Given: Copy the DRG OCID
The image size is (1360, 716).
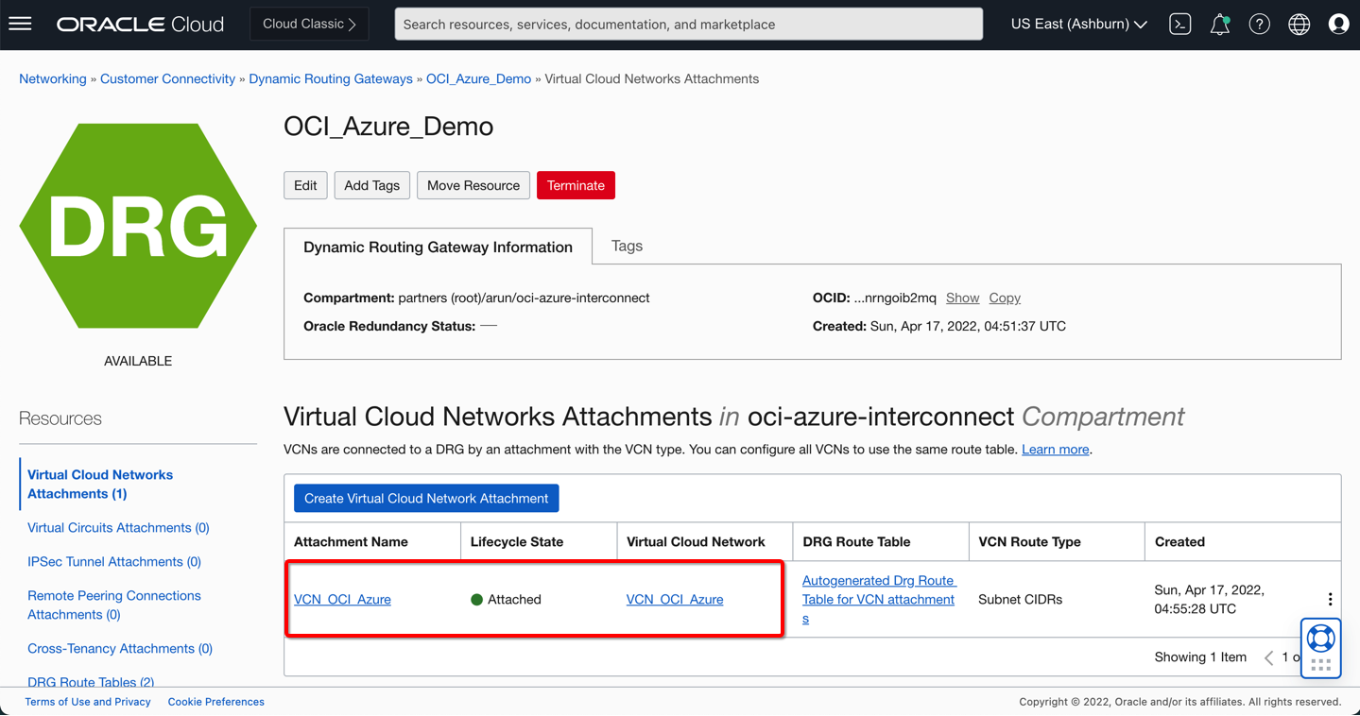Looking at the screenshot, I should [1005, 298].
